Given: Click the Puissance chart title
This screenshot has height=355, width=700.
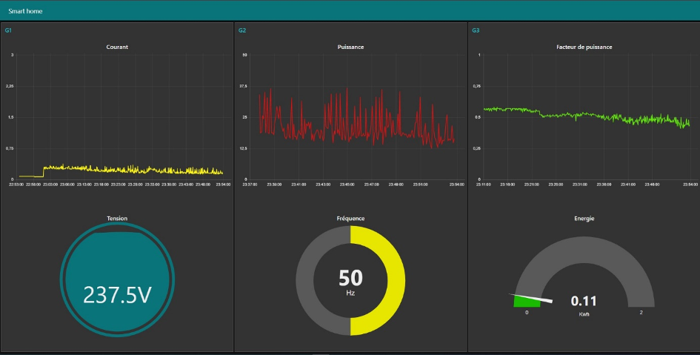Looking at the screenshot, I should [x=350, y=47].
